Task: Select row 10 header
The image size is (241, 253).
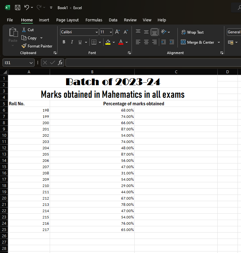Action: [4, 135]
